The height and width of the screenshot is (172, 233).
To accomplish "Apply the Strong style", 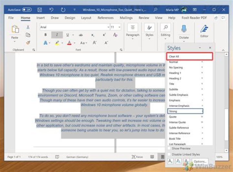I will [x=185, y=111].
